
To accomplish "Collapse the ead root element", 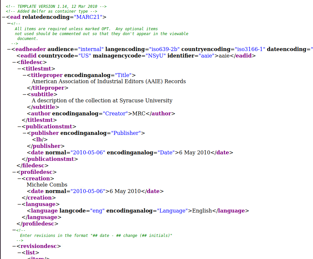I will 4,17.
